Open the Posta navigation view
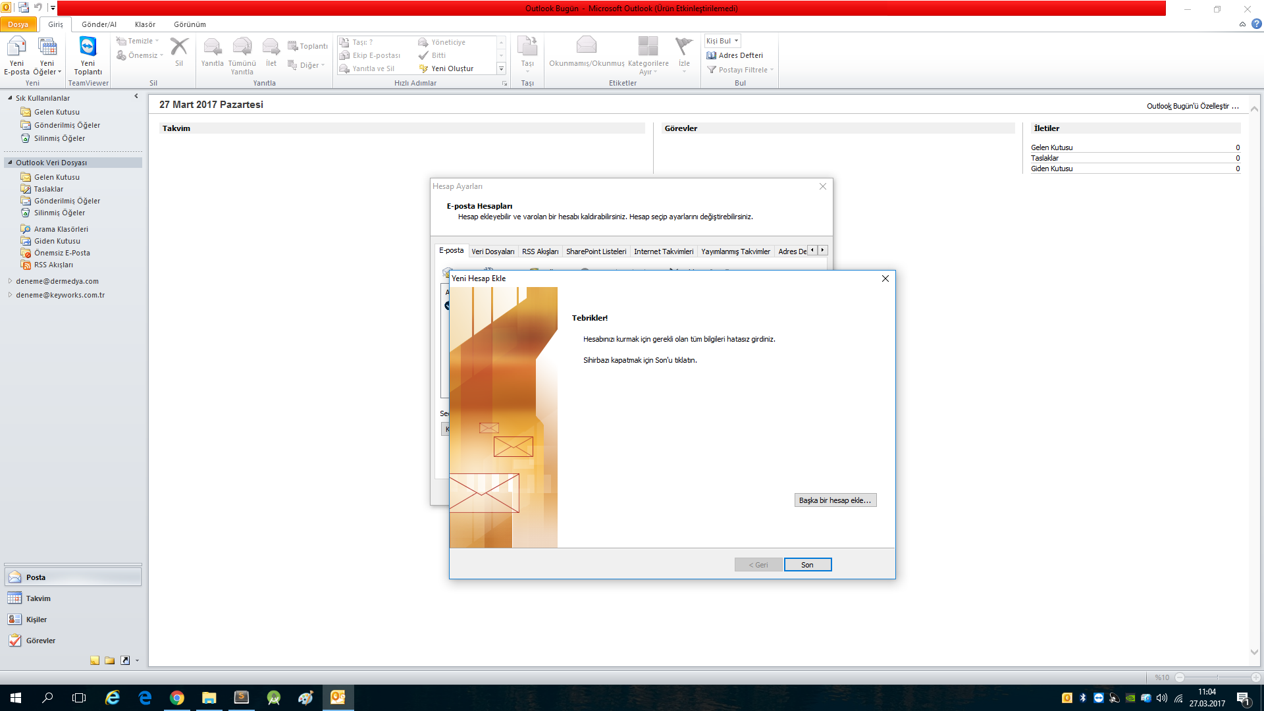This screenshot has height=711, width=1264. pyautogui.click(x=73, y=577)
